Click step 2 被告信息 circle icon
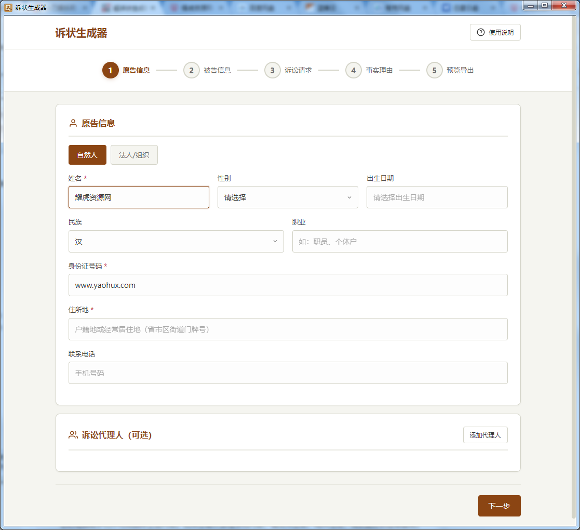Image resolution: width=580 pixels, height=530 pixels. [x=191, y=70]
